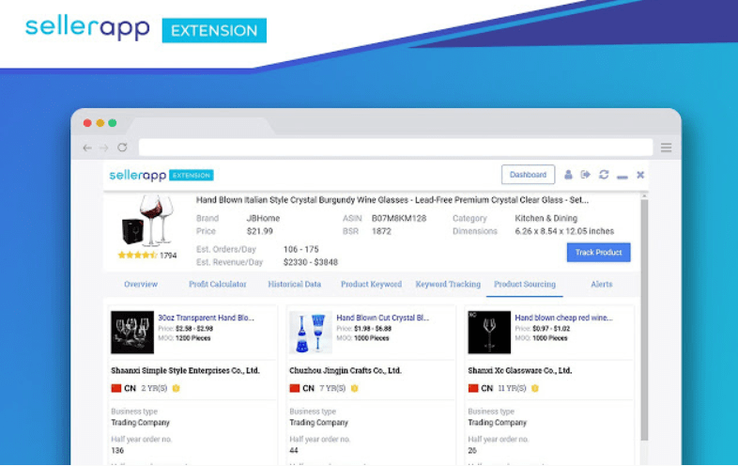Open the Profit Calculator tab
738x466 pixels.
coord(218,284)
